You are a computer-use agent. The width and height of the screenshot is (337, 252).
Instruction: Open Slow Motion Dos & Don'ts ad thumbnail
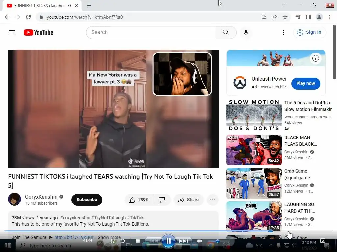tap(254, 115)
